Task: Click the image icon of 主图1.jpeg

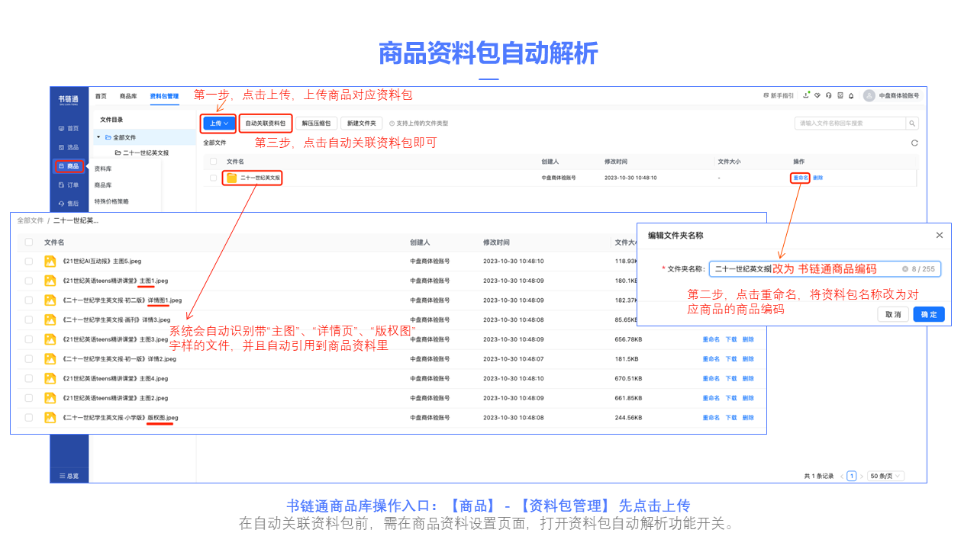Action: point(50,281)
